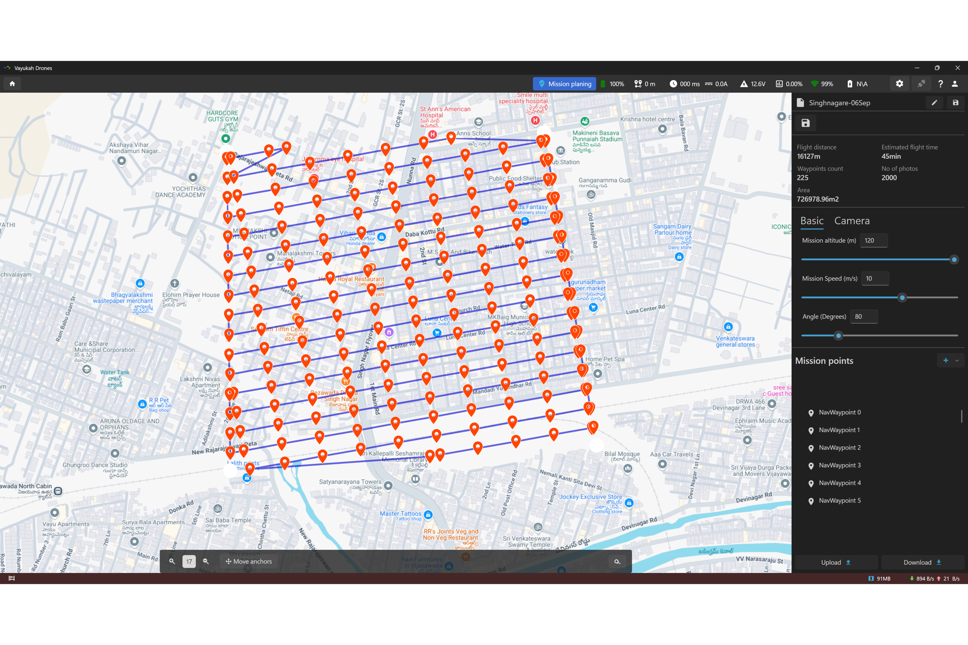The image size is (968, 645).
Task: Open the user account icon
Action: click(955, 83)
